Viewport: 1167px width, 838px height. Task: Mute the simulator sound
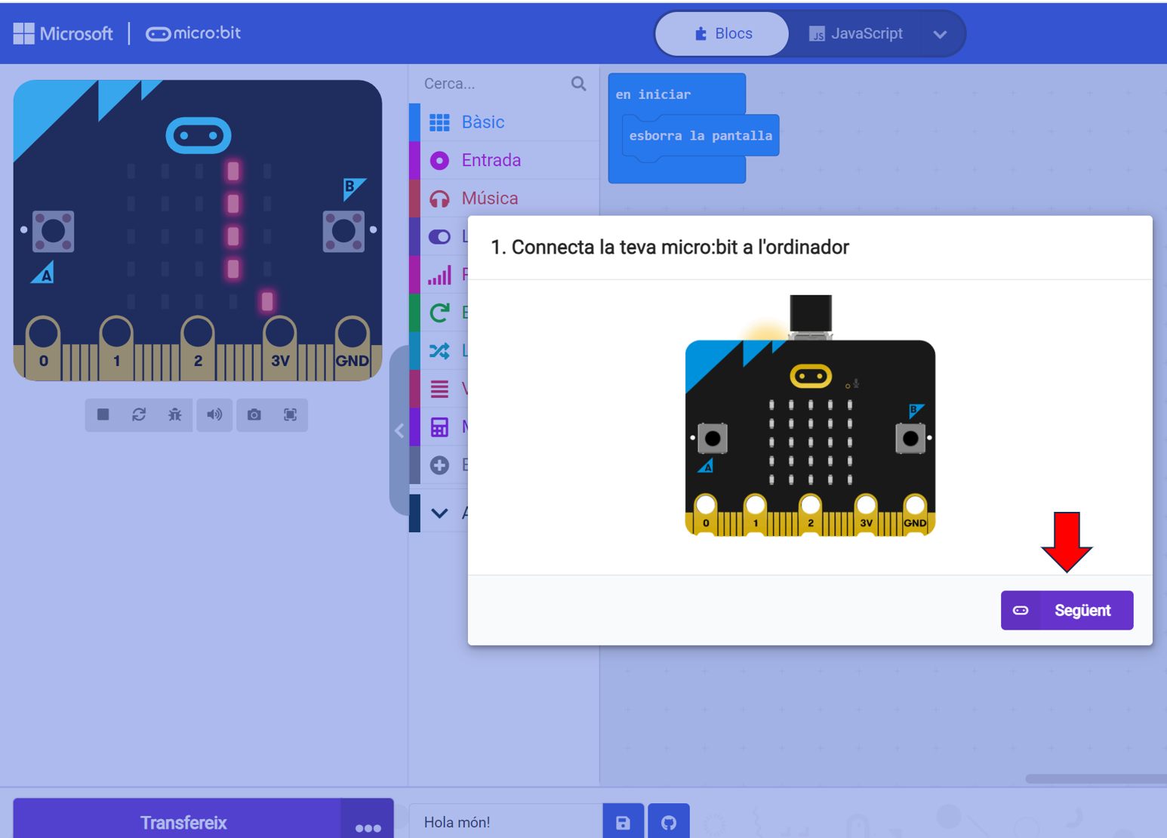point(215,414)
